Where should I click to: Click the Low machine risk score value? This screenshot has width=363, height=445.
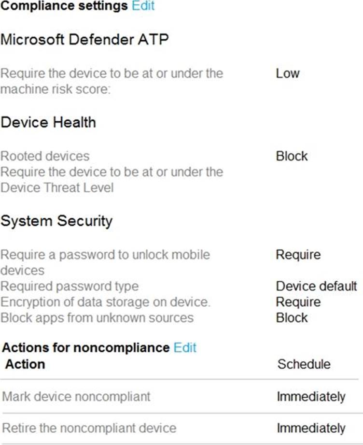click(x=288, y=74)
